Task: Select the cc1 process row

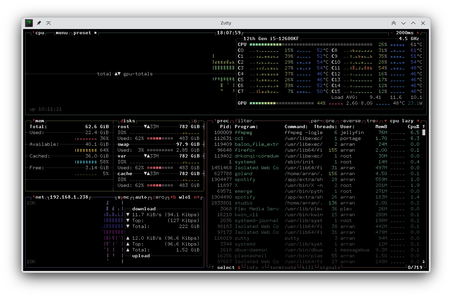Action: coord(315,138)
